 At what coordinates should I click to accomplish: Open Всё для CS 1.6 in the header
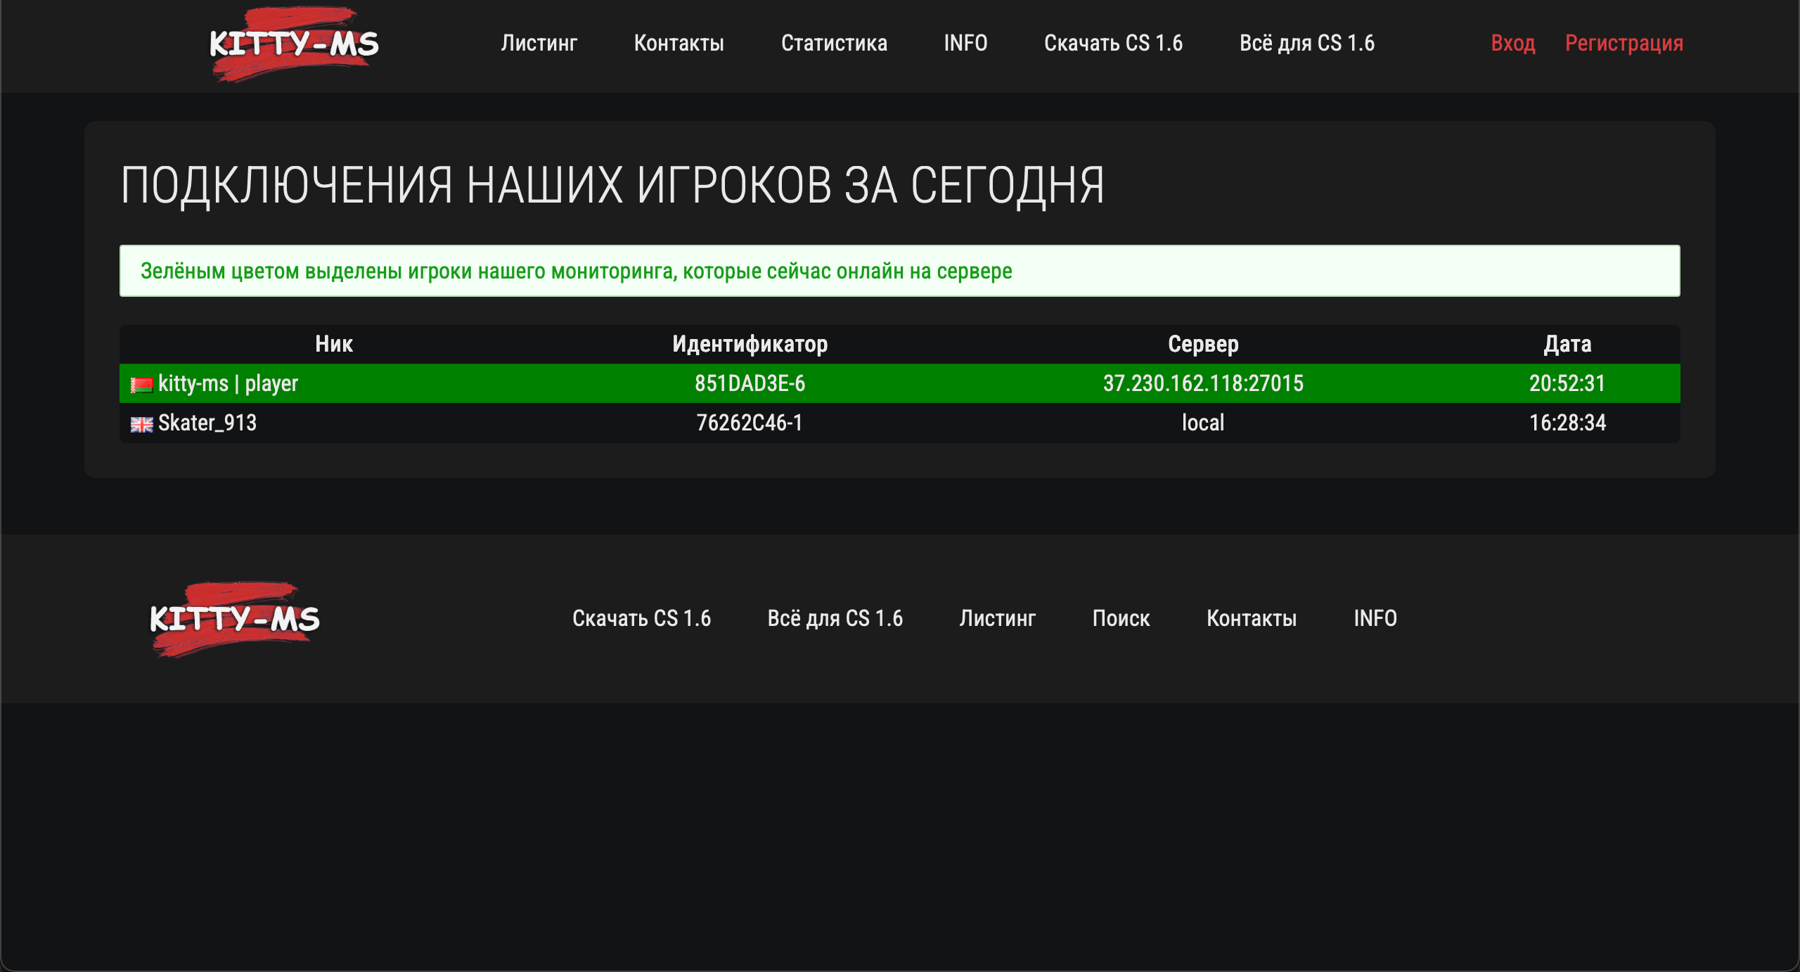click(x=1309, y=44)
